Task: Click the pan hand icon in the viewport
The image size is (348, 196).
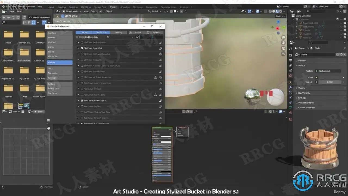Action: 283,43
